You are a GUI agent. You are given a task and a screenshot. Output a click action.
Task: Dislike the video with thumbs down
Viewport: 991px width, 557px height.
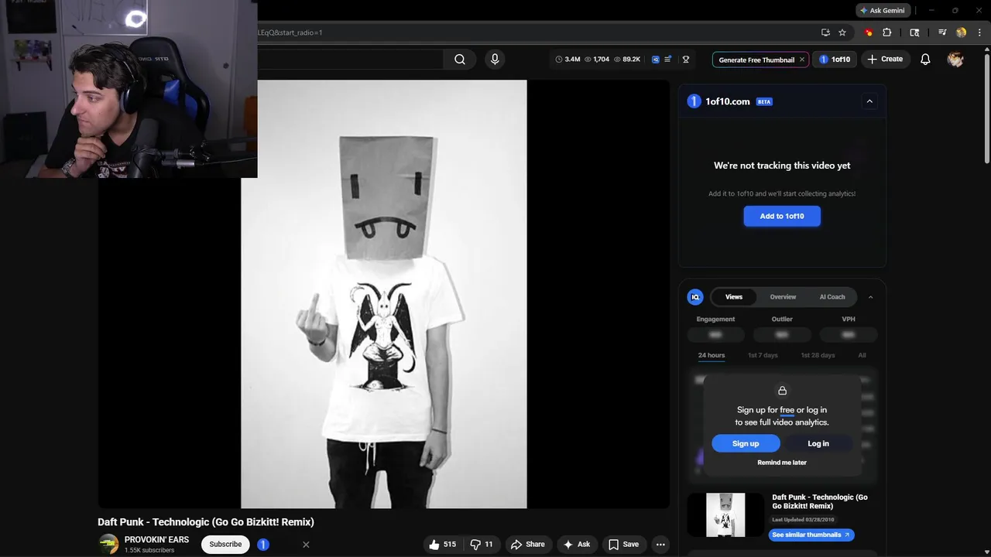pyautogui.click(x=483, y=545)
